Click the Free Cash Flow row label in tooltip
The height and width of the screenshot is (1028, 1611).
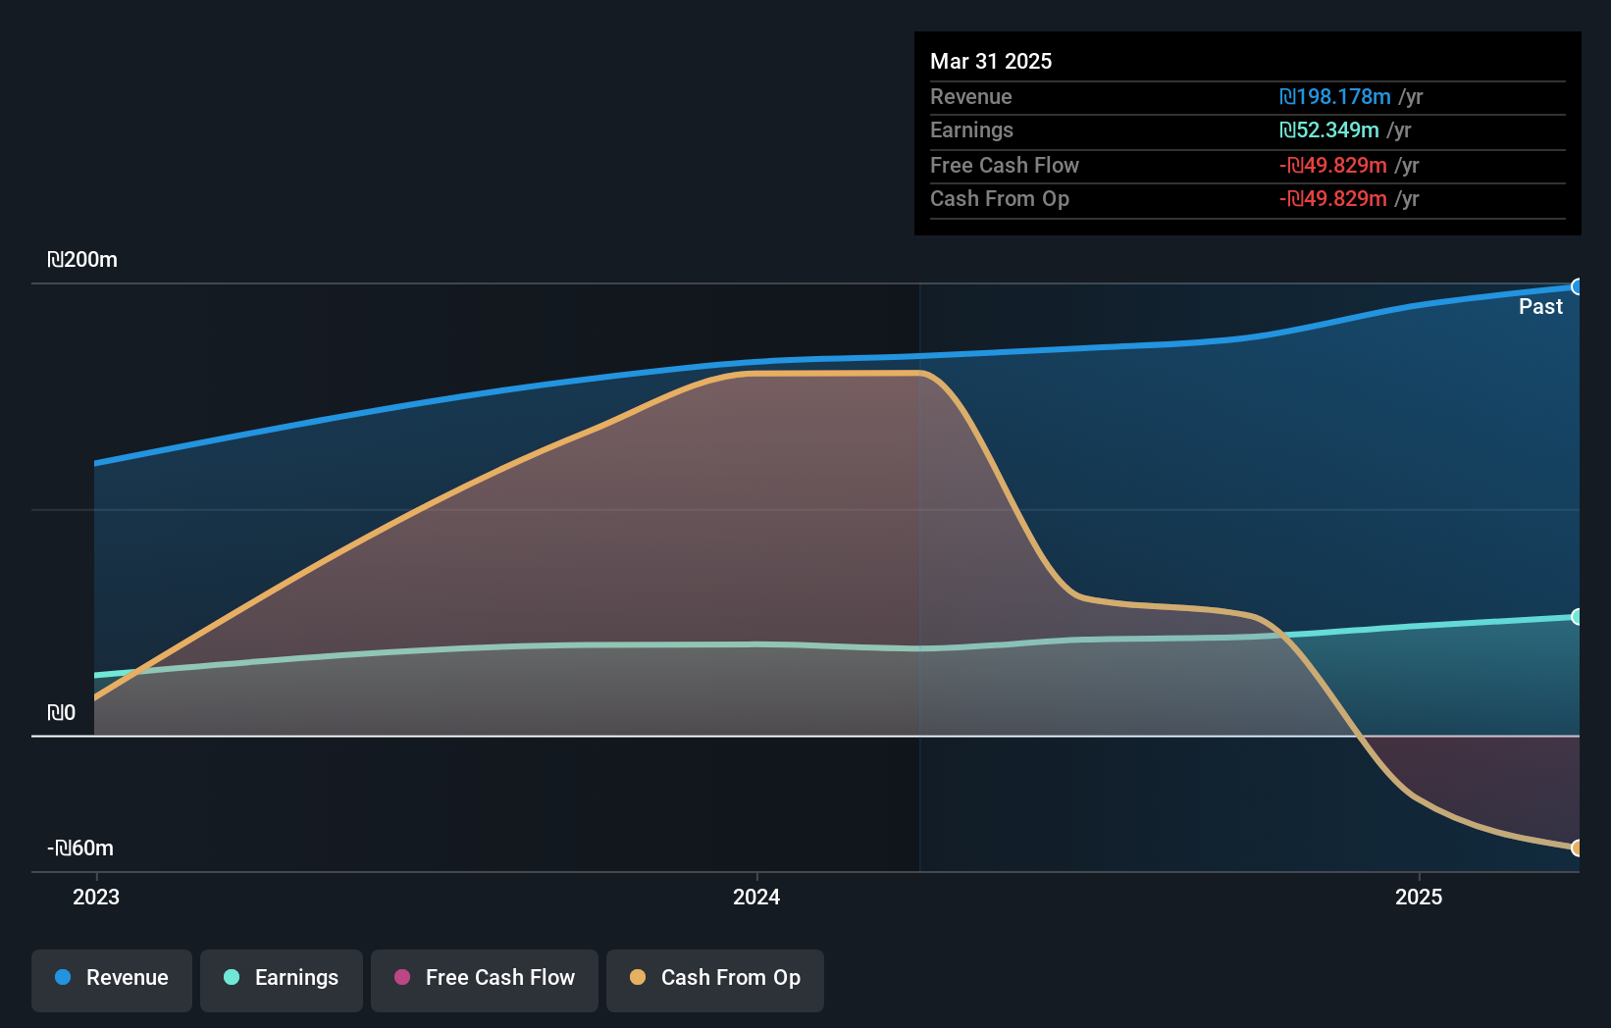[x=1005, y=166]
